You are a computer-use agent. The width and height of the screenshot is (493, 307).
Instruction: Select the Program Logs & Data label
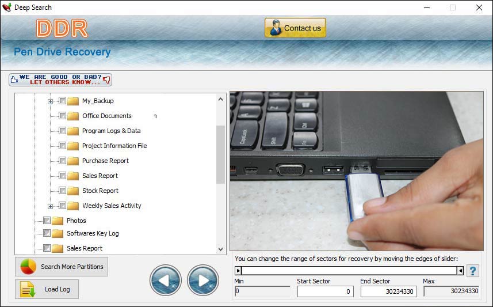[111, 131]
